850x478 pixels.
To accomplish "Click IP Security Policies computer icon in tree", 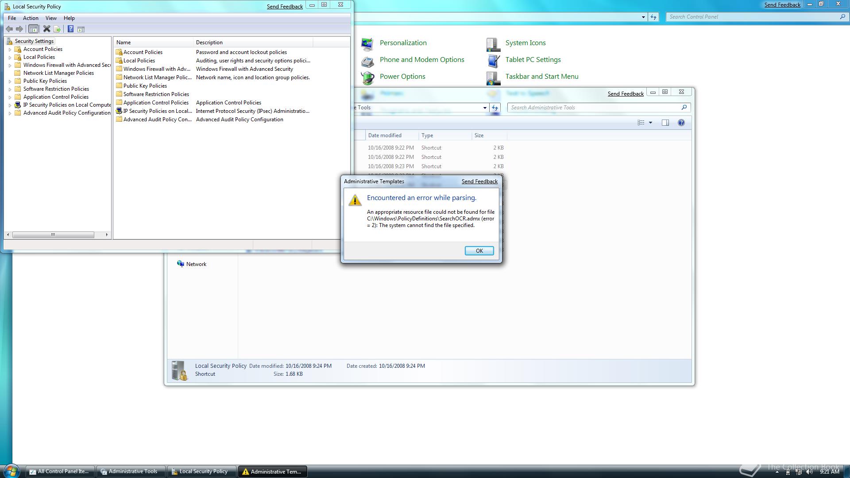I will point(18,105).
